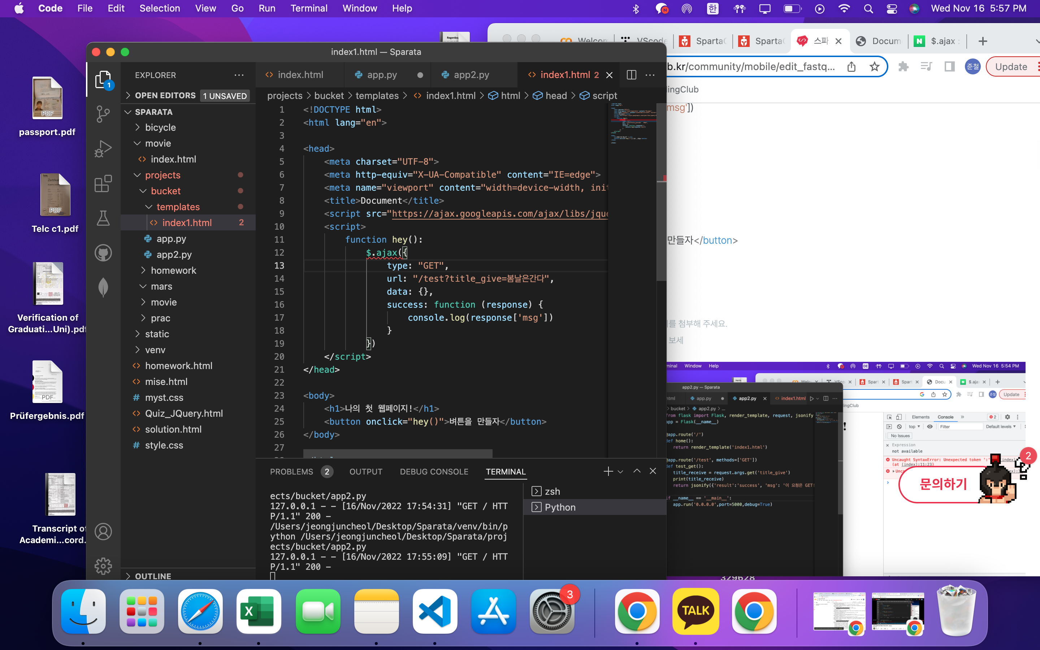Open Spotlight search in menu bar
Viewport: 1040px width, 650px height.
tap(868, 9)
